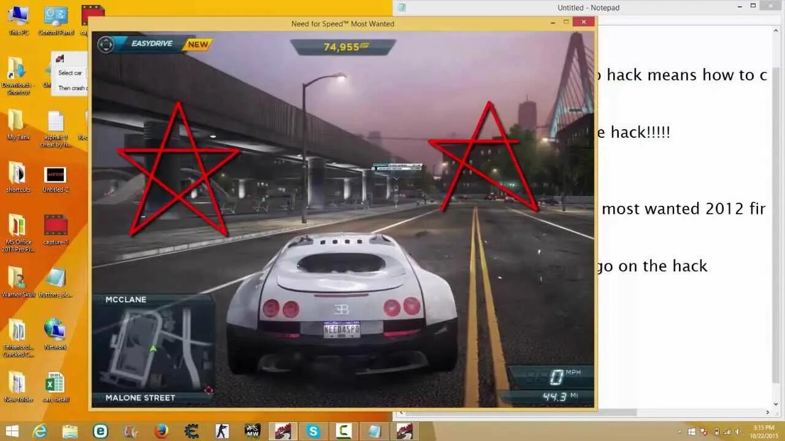Click the NEW badge beside Easydrive

tap(198, 44)
